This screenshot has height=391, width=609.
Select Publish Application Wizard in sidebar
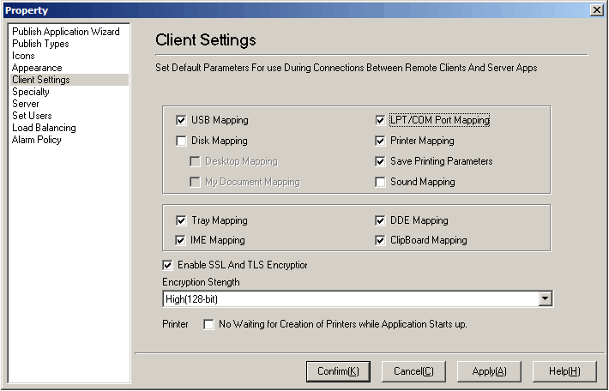65,32
